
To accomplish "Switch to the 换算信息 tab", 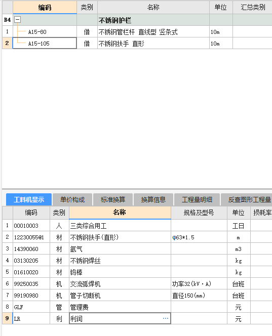I will click(x=153, y=200).
